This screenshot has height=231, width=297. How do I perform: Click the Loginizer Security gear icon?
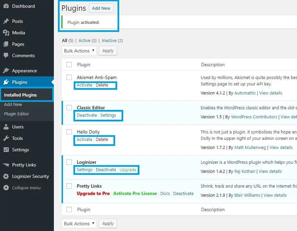[x=6, y=176]
